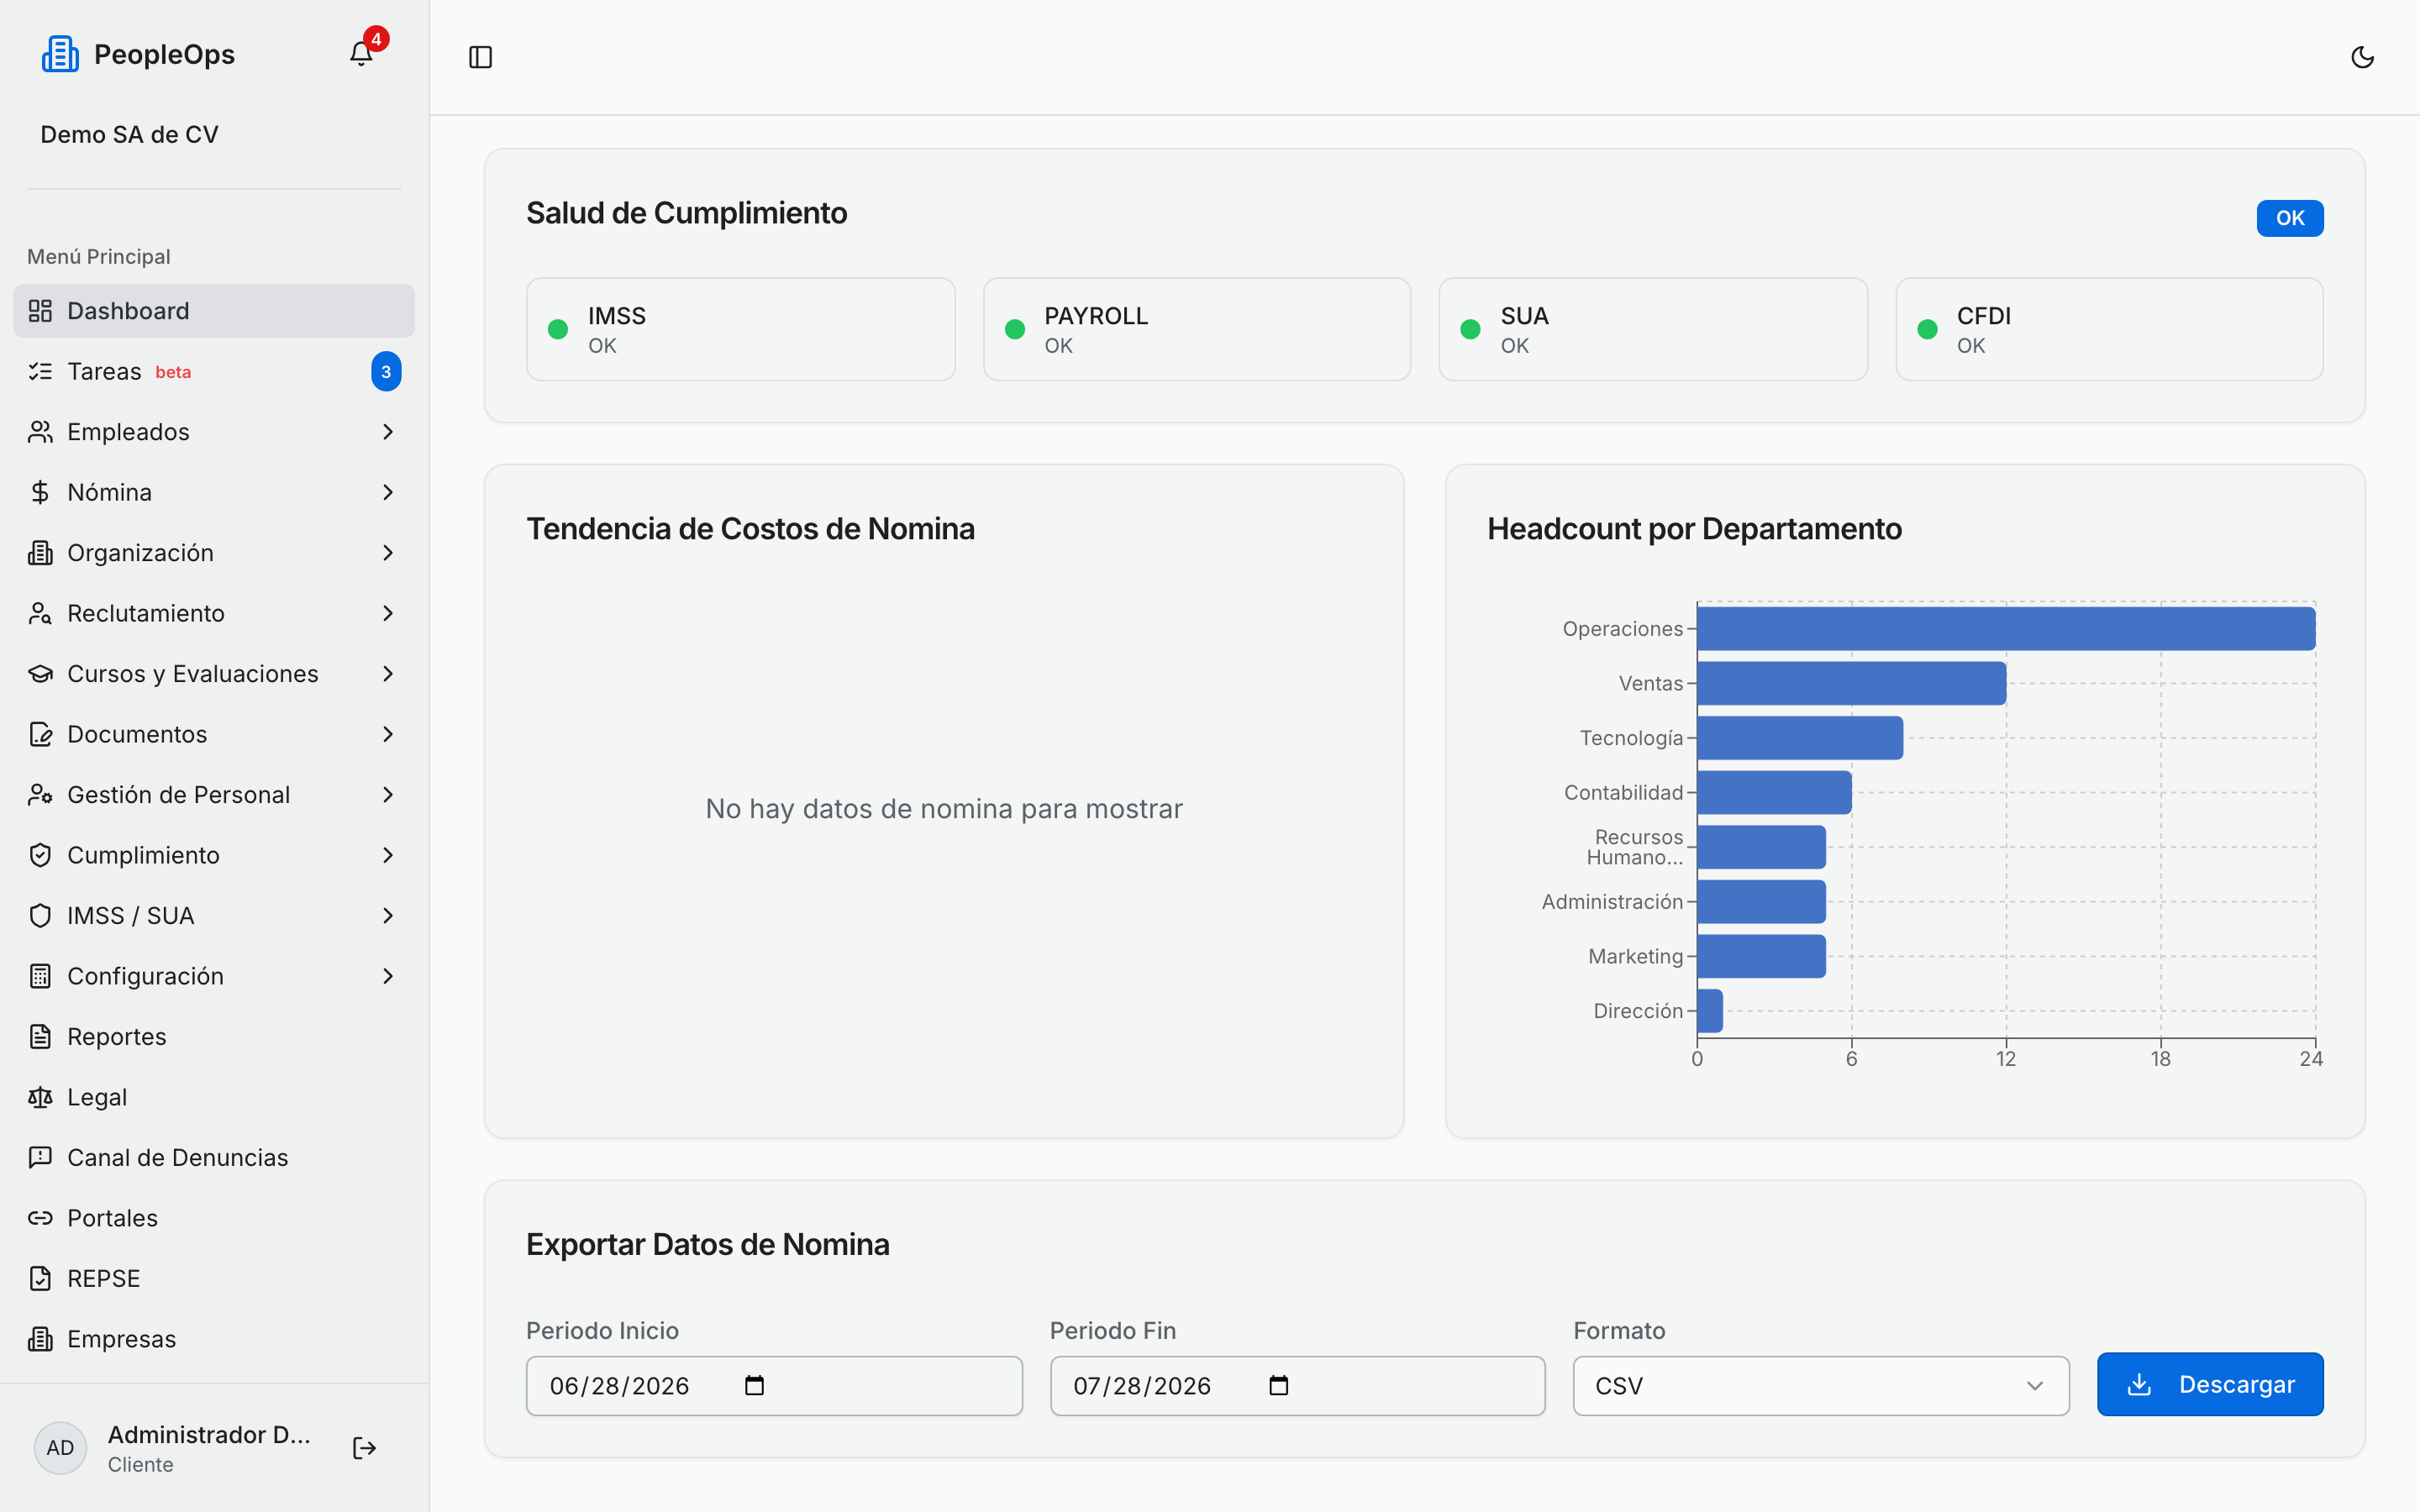This screenshot has width=2420, height=1512.
Task: Click the Periodo Inicio date field
Action: tap(774, 1386)
